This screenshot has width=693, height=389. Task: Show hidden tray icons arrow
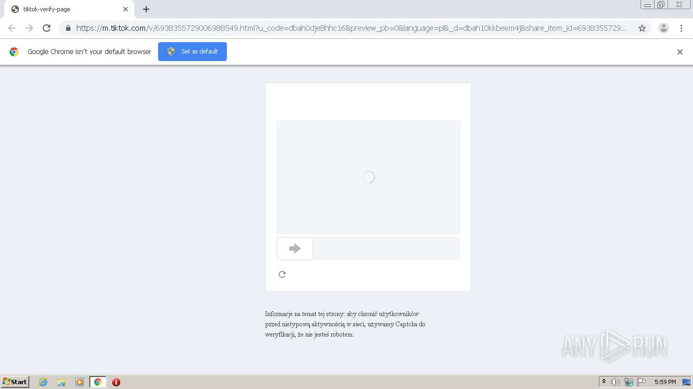pos(604,382)
